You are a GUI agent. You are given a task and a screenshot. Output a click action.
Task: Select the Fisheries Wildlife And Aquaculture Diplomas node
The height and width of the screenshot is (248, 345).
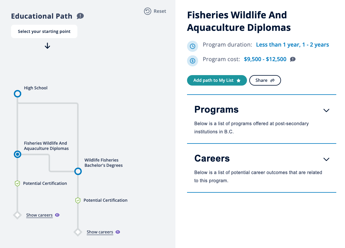(x=17, y=154)
